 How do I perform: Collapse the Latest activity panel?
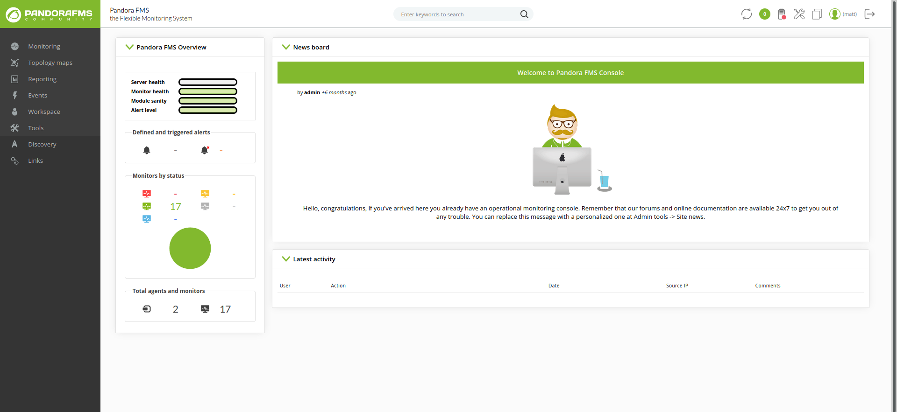pos(286,259)
